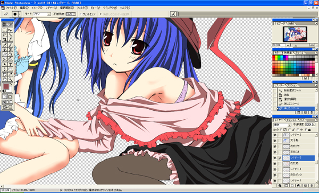Select the Zoom tool
Viewport: 319px width, 193px height.
click(x=10, y=79)
